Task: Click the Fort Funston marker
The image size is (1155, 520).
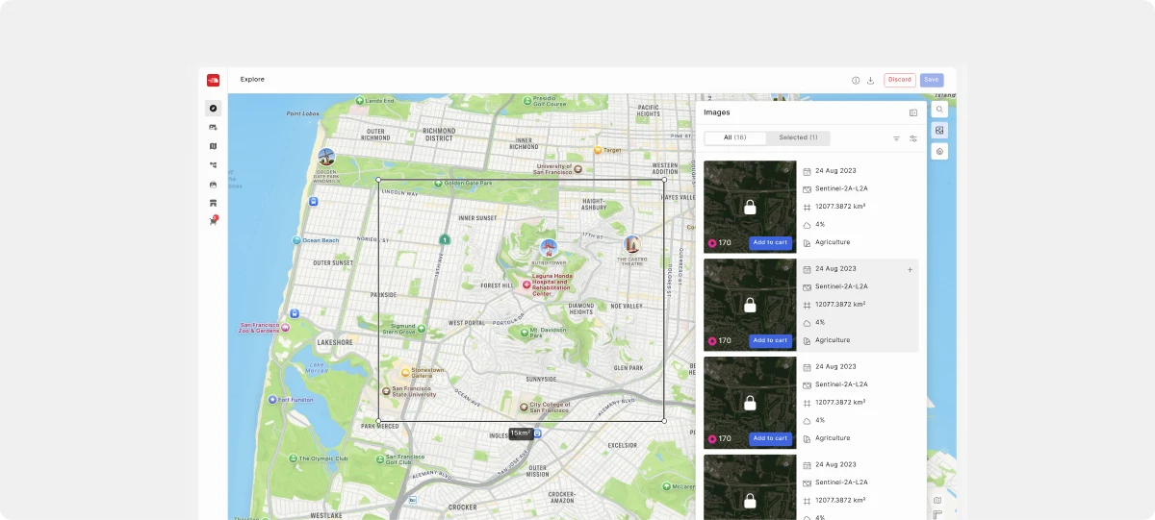Action: click(x=273, y=399)
